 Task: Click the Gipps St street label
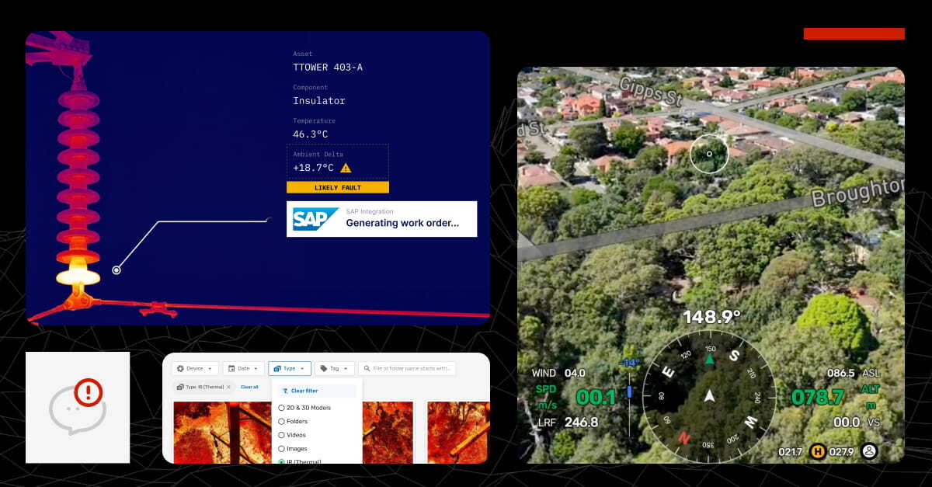click(652, 92)
